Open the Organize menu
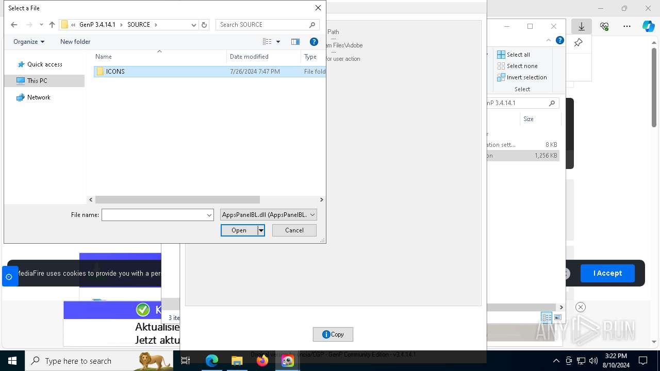 click(29, 42)
